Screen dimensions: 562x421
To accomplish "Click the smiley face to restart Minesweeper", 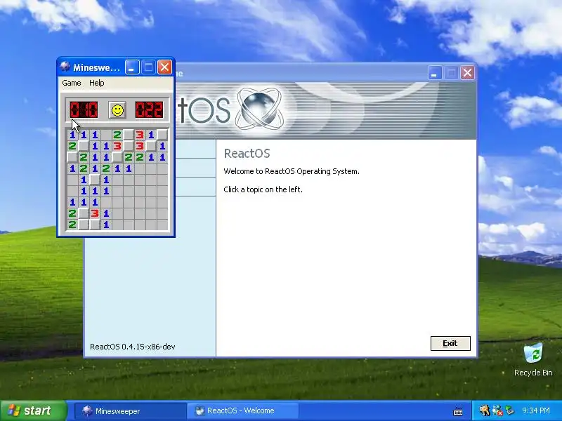I will click(117, 110).
